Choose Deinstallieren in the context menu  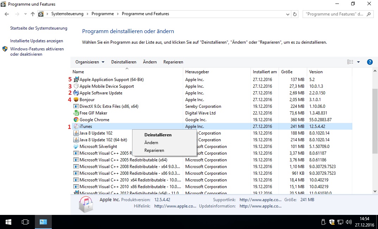[158, 135]
